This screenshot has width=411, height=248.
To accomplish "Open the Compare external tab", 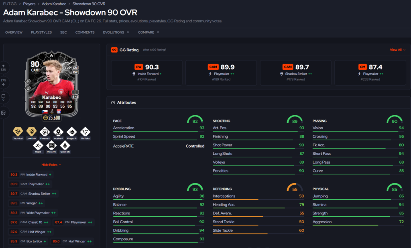I will (x=149, y=32).
